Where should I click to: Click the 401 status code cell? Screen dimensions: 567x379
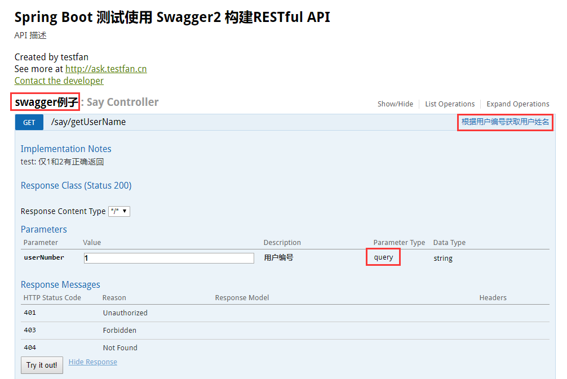30,313
